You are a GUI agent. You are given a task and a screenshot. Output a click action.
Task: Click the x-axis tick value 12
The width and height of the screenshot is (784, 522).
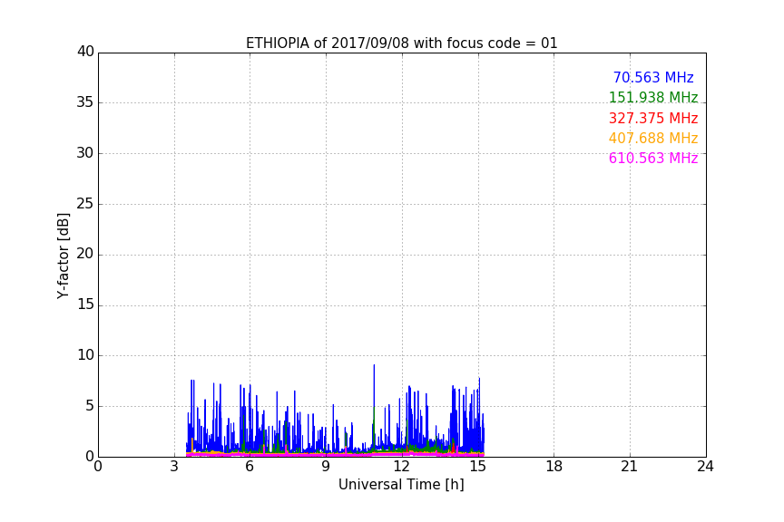[x=401, y=467]
